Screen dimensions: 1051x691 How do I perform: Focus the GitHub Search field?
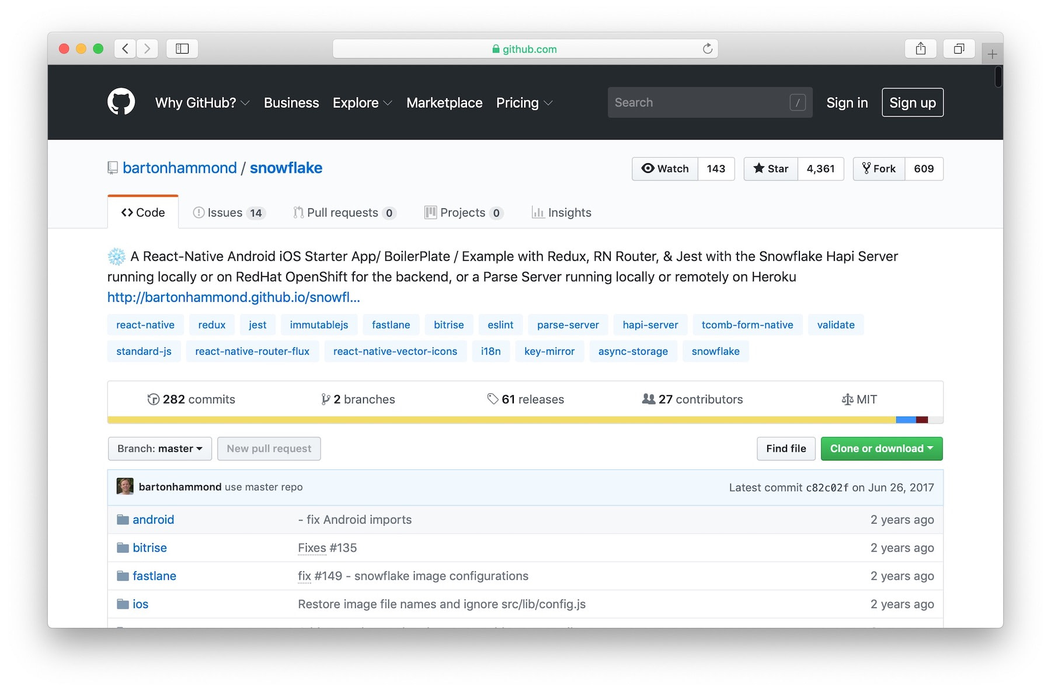(709, 103)
